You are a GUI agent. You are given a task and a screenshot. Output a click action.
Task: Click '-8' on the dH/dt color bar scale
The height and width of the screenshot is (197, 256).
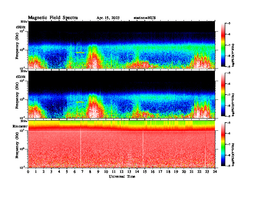(229, 56)
